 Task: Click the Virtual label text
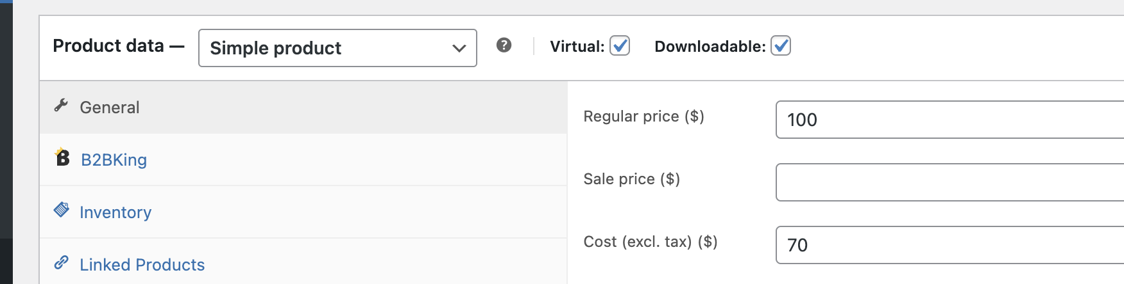coord(577,47)
